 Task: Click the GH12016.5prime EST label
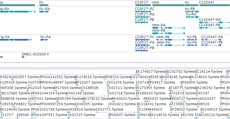pyautogui.click(x=40, y=88)
